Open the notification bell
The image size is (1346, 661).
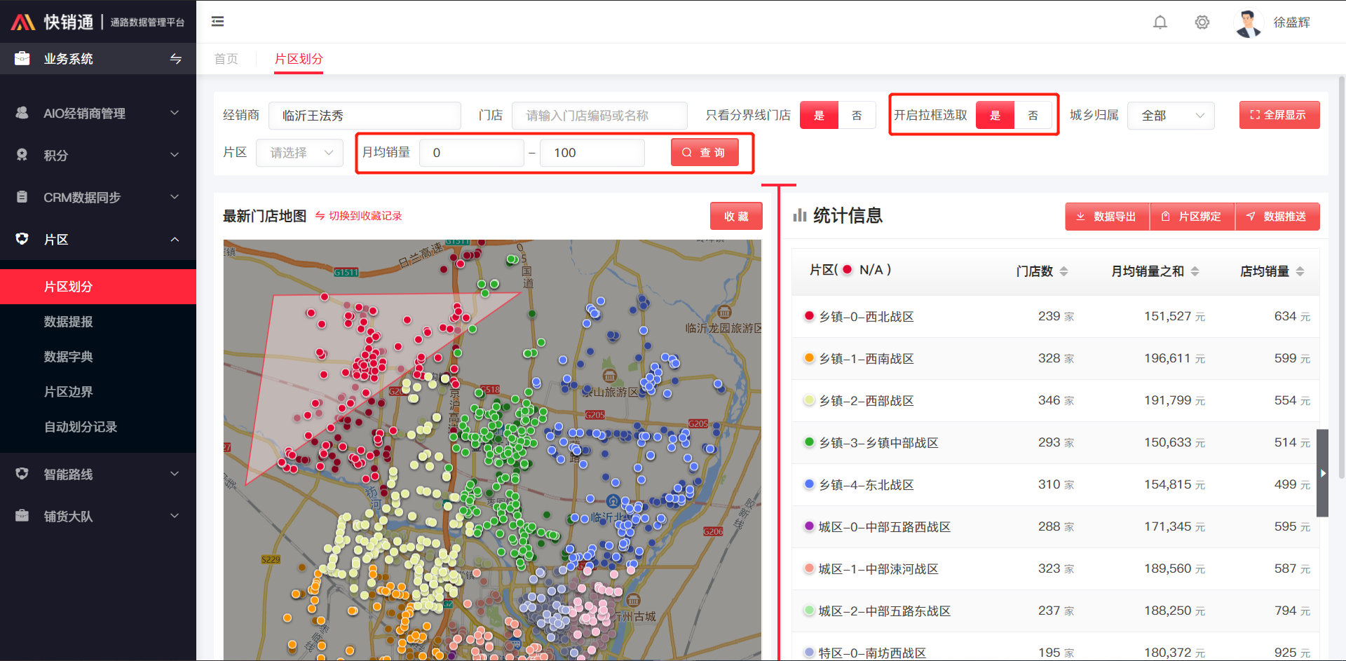pyautogui.click(x=1160, y=22)
